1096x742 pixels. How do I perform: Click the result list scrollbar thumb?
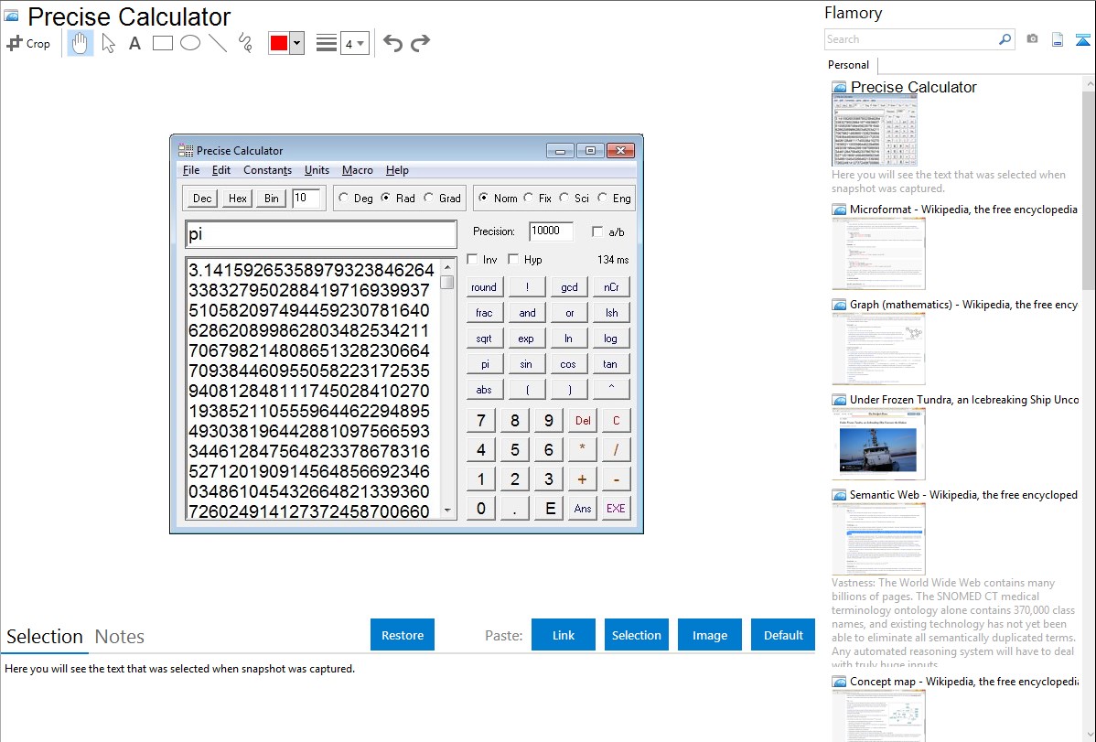(x=447, y=283)
